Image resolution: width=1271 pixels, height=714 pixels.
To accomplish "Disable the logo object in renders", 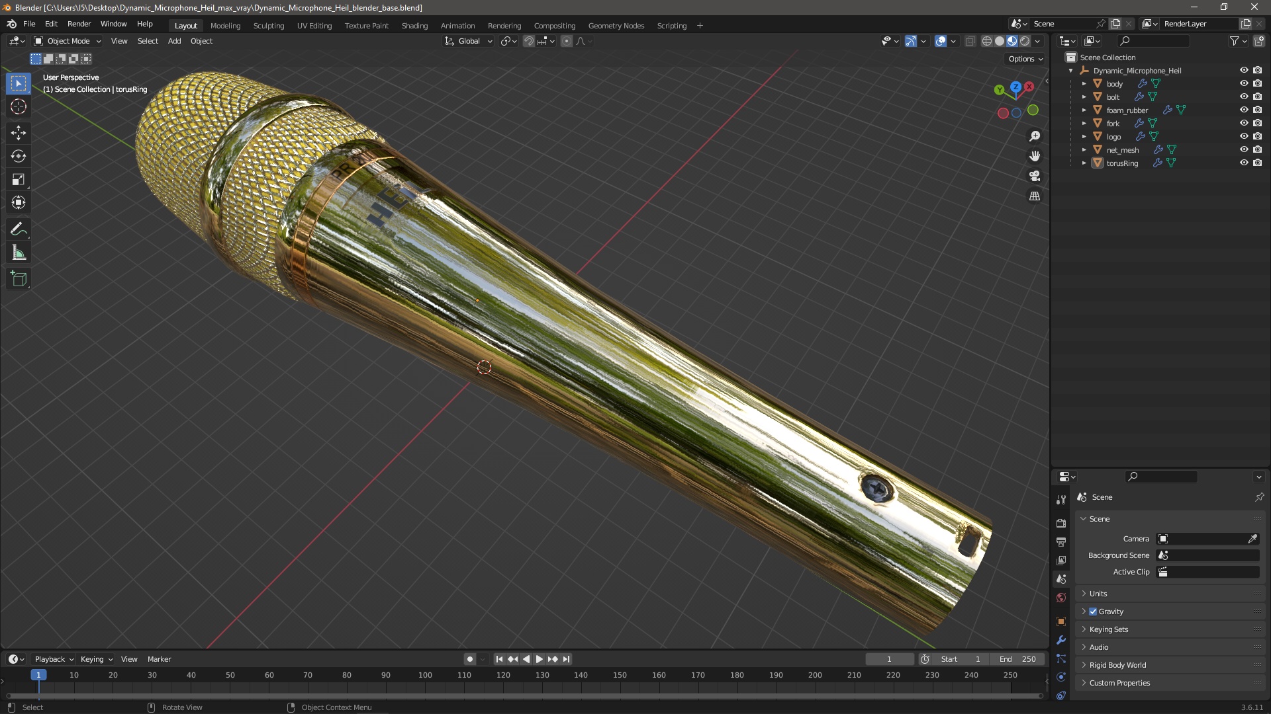I will click(1258, 136).
